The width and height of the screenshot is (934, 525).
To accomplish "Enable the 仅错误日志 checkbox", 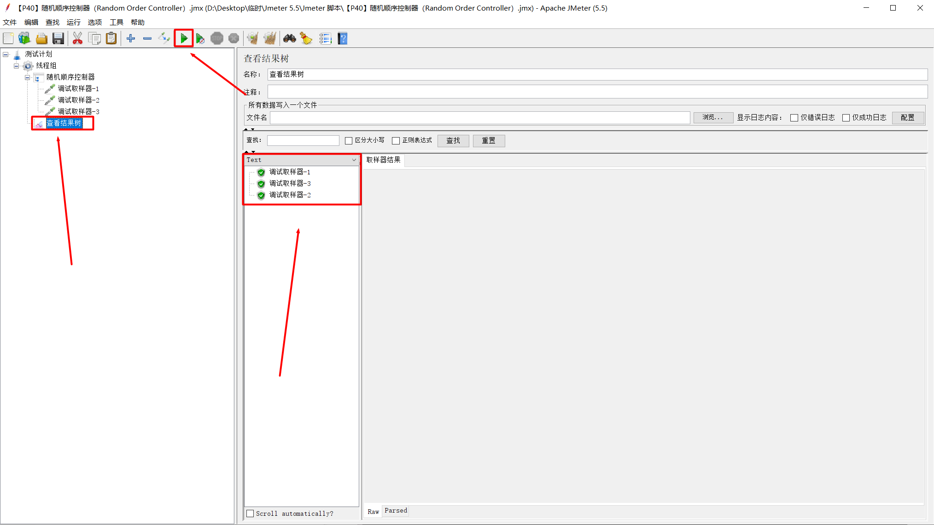I will pyautogui.click(x=794, y=118).
